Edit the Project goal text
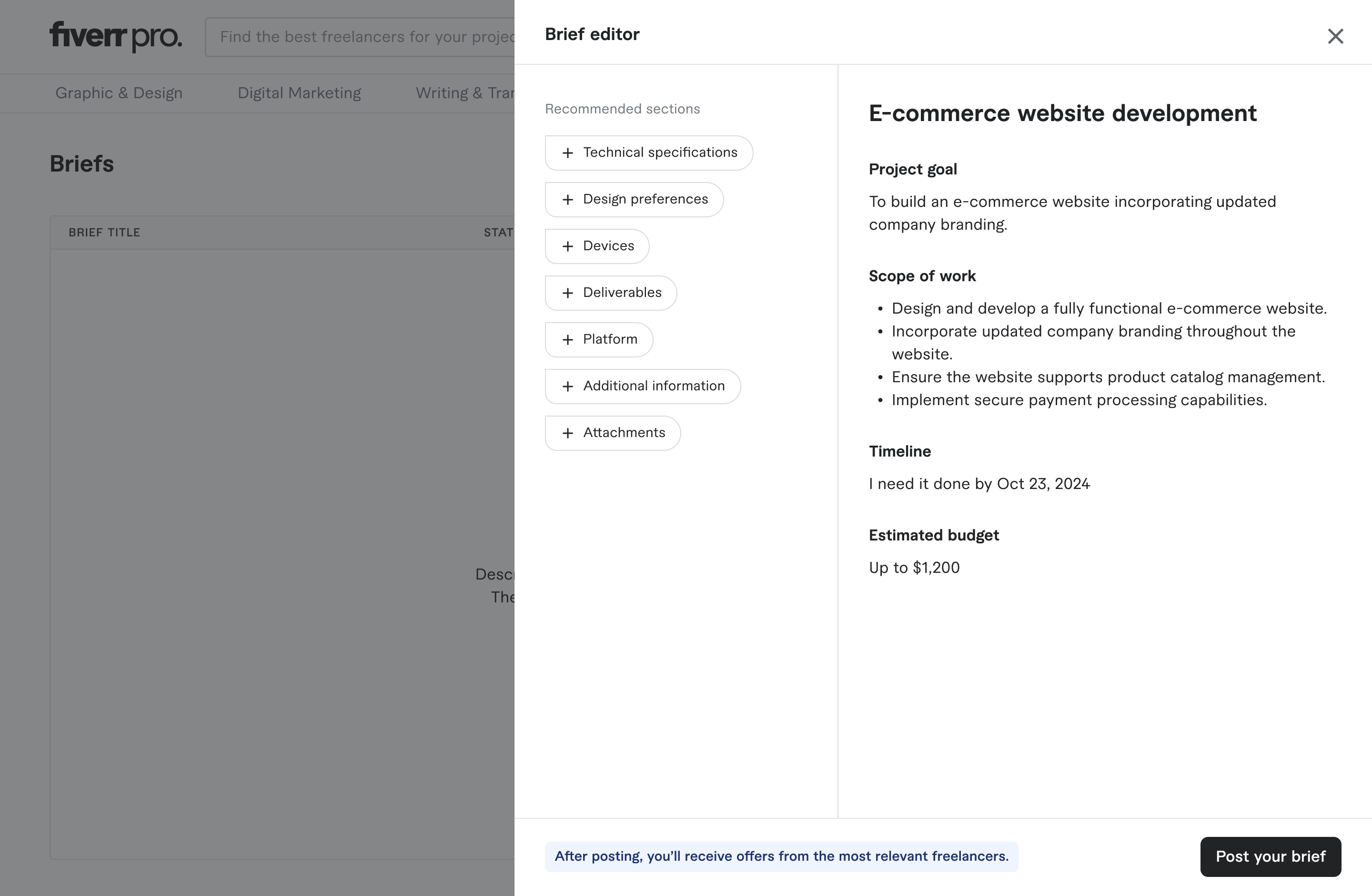 [x=1072, y=213]
